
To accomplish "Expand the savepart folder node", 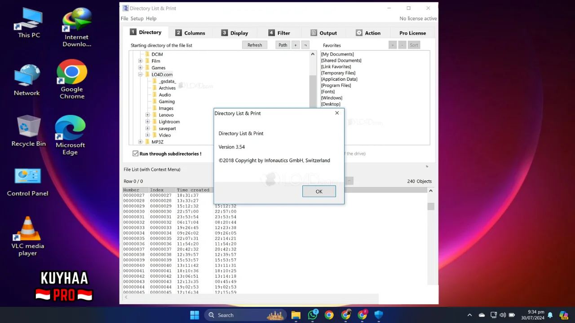I will [147, 128].
